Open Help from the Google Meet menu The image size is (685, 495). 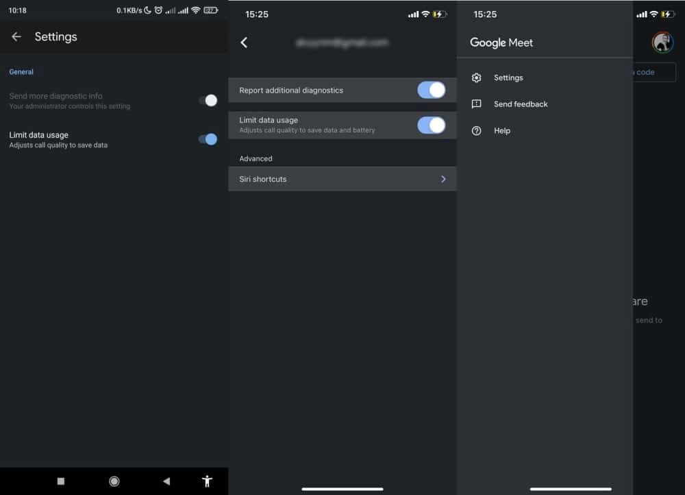(x=502, y=130)
